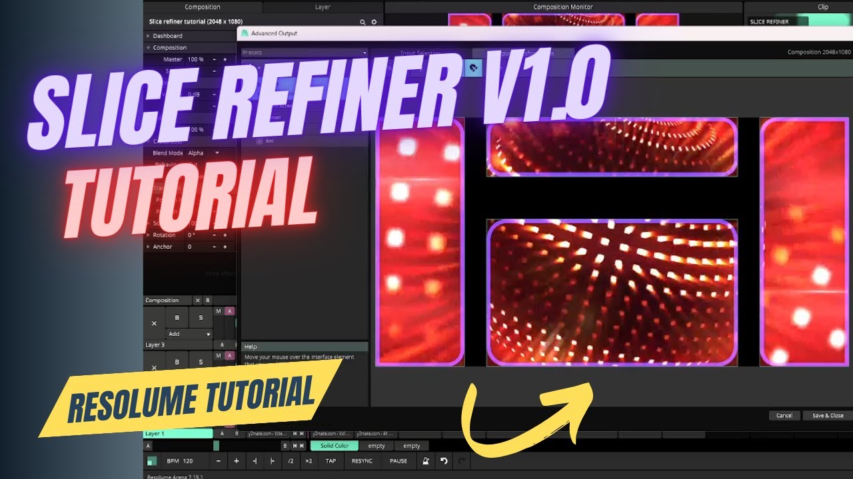
Task: Assign Layer 1 to crossfader B
Action: click(x=237, y=434)
